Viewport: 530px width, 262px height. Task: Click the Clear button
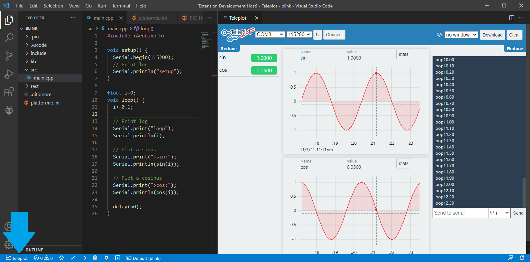click(514, 35)
